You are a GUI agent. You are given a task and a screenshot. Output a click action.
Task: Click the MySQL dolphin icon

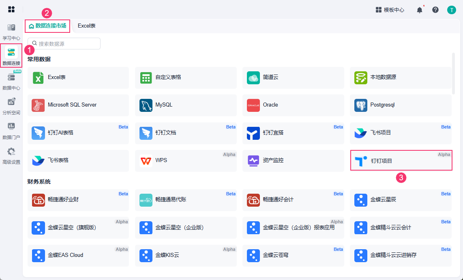click(146, 105)
